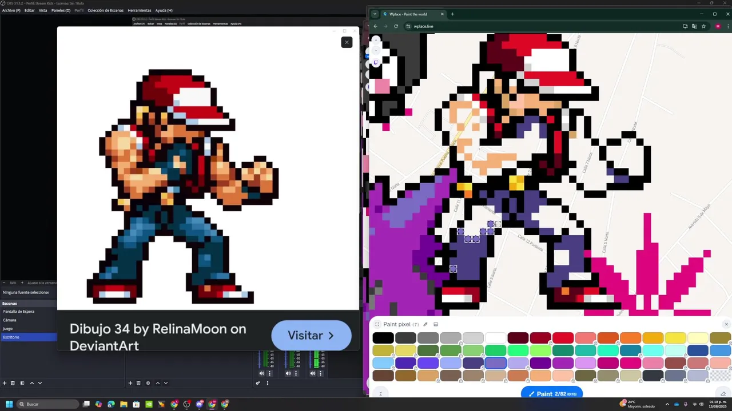Move selected scene down in OBS

pos(40,383)
